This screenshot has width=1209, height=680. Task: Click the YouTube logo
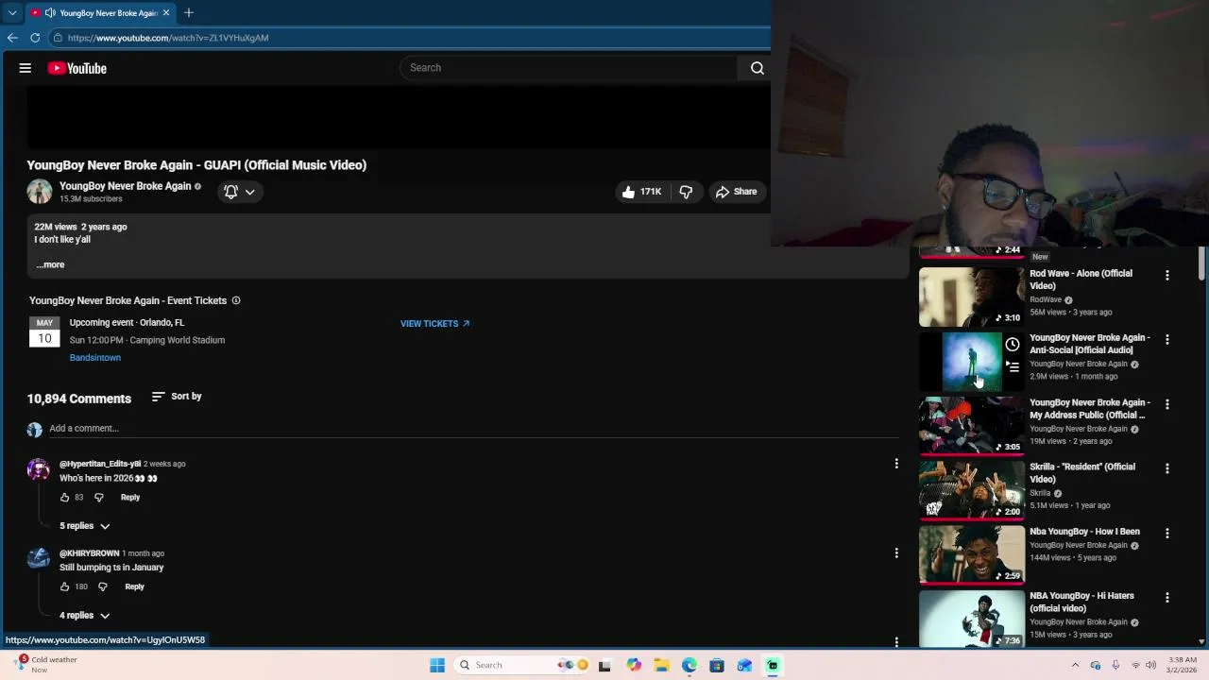(77, 68)
